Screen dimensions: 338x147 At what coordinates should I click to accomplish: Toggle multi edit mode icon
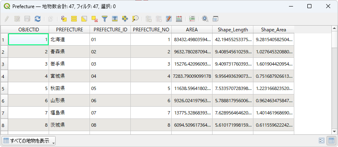tap(17, 19)
